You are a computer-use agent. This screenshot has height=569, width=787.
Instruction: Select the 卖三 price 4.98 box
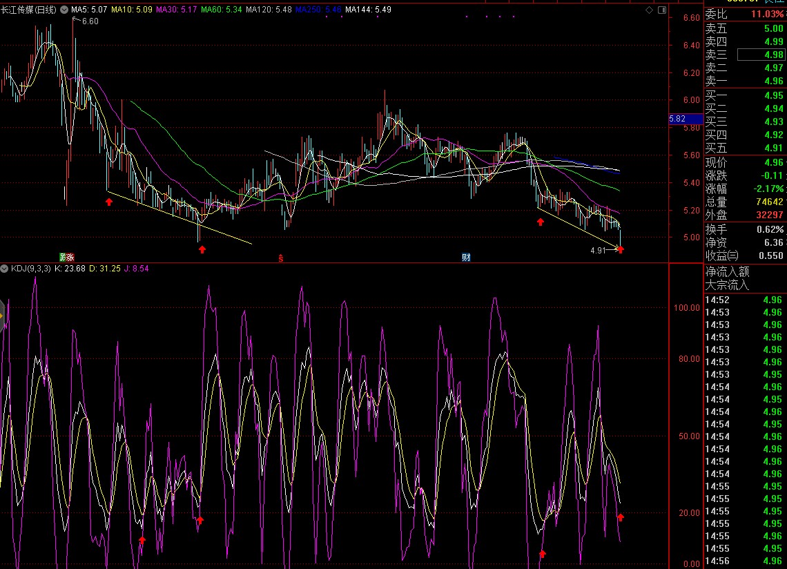click(761, 55)
